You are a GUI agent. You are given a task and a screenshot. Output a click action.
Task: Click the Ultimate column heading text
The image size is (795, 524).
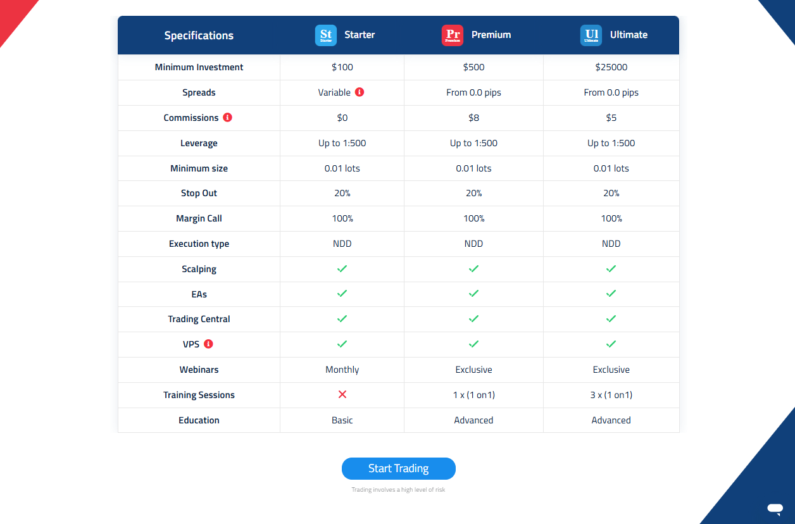629,35
